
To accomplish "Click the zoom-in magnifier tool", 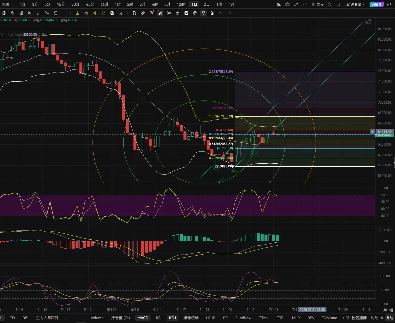I will coord(152,13).
